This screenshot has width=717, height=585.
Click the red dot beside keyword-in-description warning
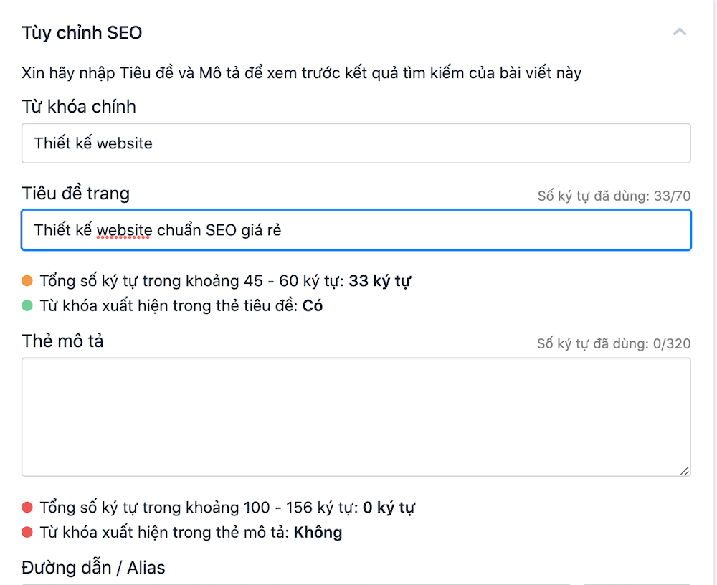[x=27, y=532]
